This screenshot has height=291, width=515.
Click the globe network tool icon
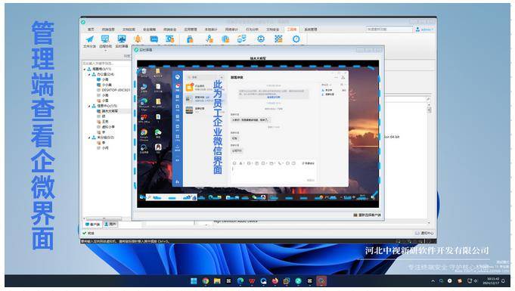point(225,39)
